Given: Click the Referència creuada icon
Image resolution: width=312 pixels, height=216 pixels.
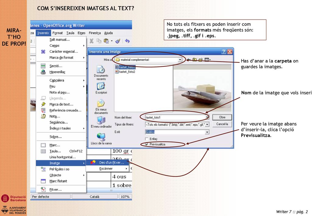Looking at the screenshot, I should coord(43,110).
